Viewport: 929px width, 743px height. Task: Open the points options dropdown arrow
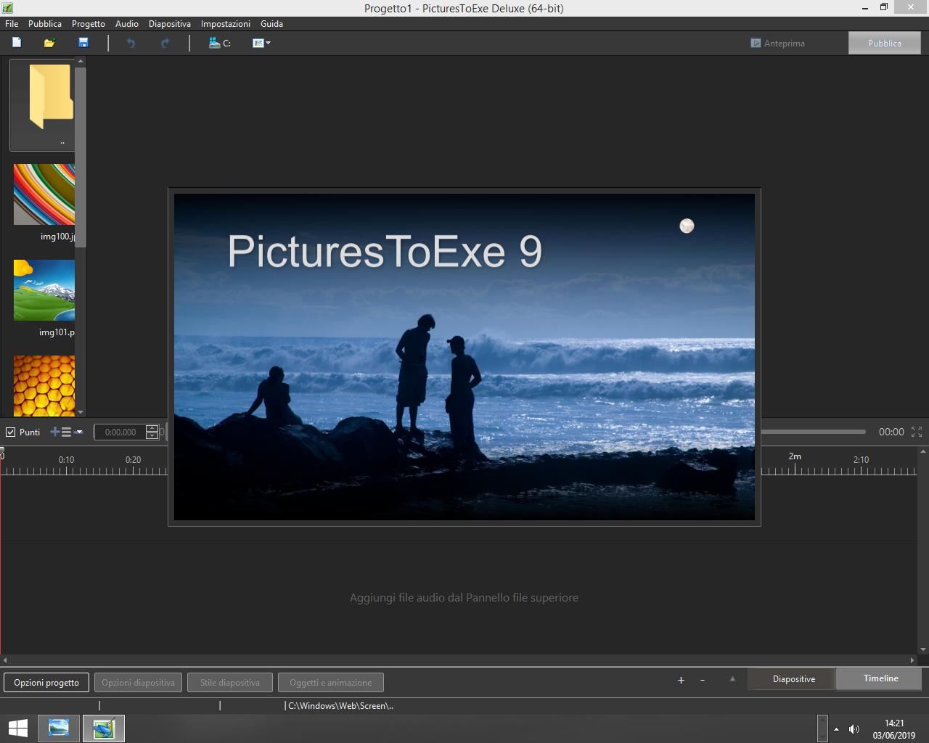pos(78,432)
